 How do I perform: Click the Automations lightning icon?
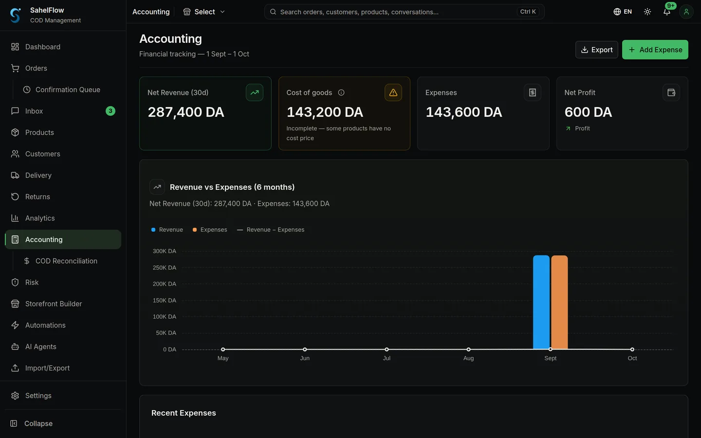(15, 325)
